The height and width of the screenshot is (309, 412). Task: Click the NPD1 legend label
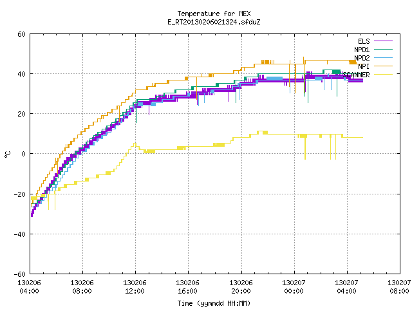click(362, 50)
